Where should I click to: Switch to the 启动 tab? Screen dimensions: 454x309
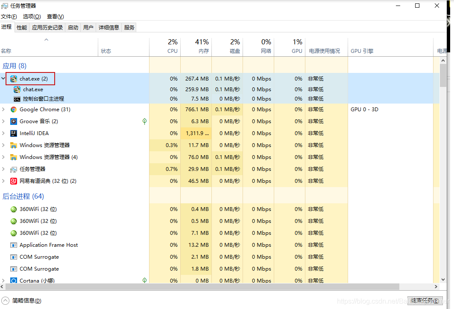[x=73, y=27]
